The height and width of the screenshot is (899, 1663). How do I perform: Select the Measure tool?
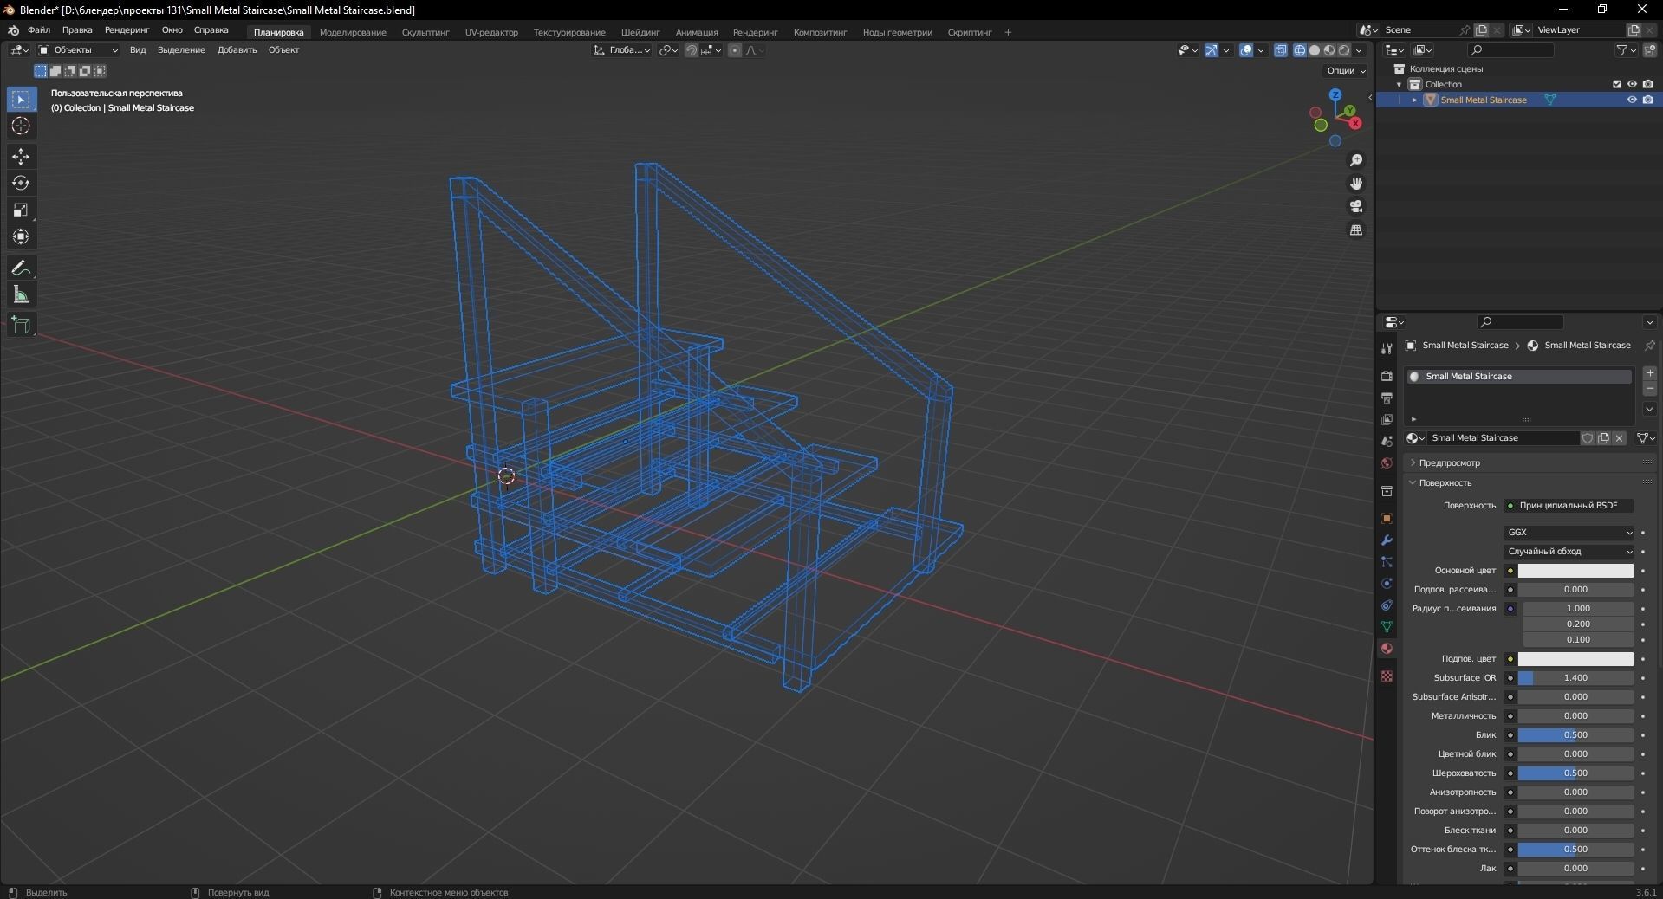(21, 295)
